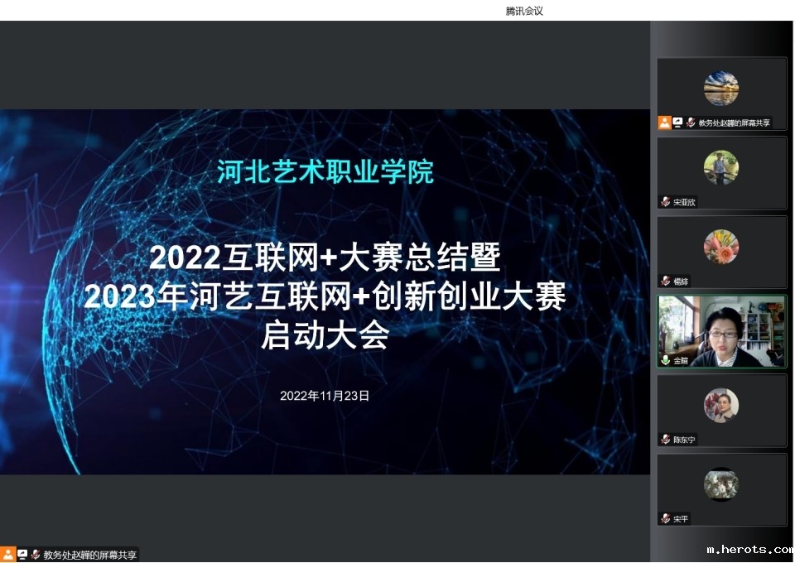Click the 河北艺术职业学院 slide heading
Viewport: 795px width, 563px height.
point(325,172)
